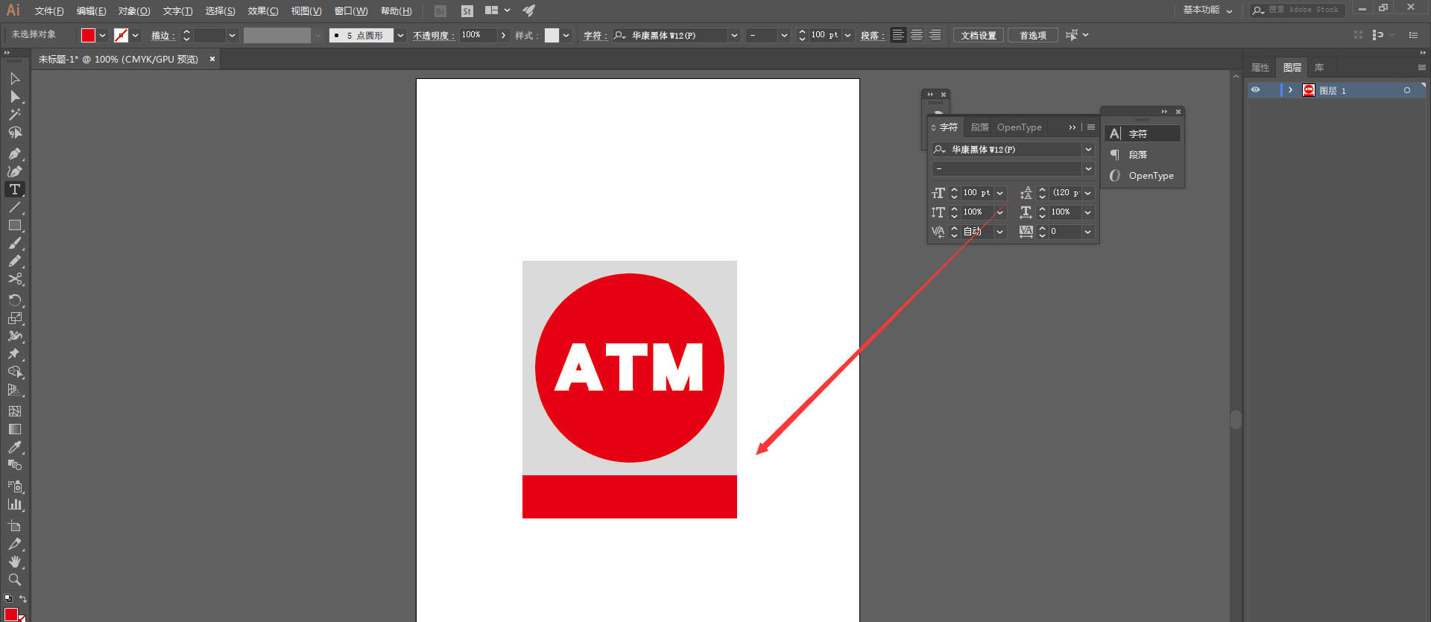Click the graphic style swatch
This screenshot has width=1431, height=622.
click(x=552, y=35)
